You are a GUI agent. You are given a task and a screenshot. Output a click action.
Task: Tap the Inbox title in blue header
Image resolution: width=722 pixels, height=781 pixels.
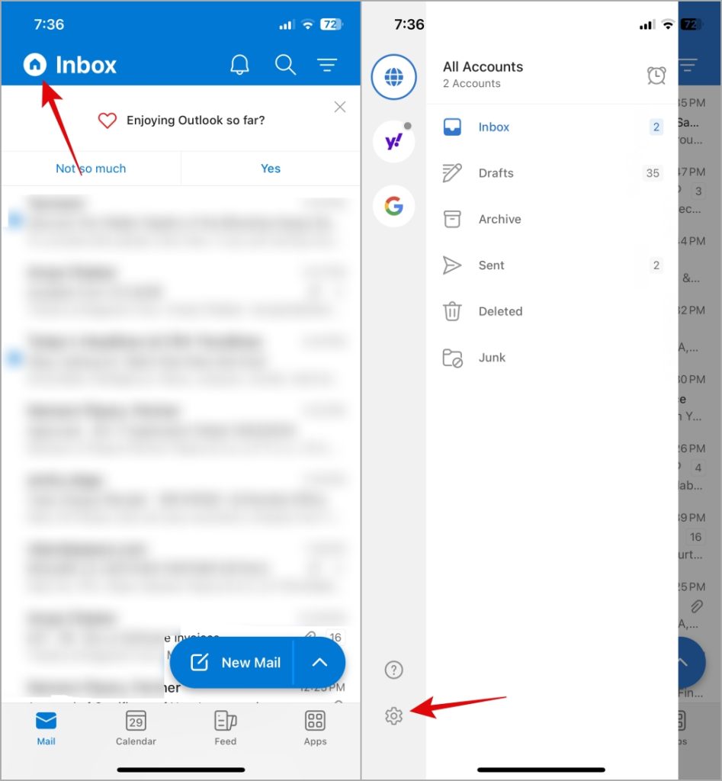tap(85, 65)
